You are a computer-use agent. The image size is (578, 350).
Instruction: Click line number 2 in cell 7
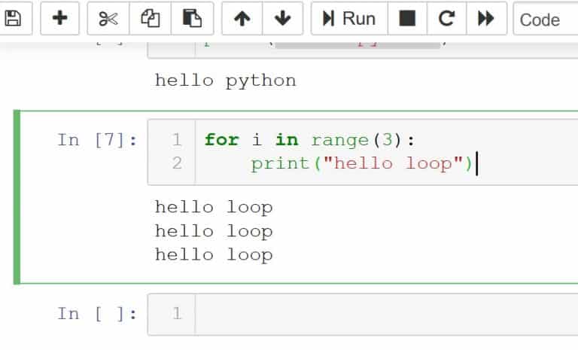(177, 163)
